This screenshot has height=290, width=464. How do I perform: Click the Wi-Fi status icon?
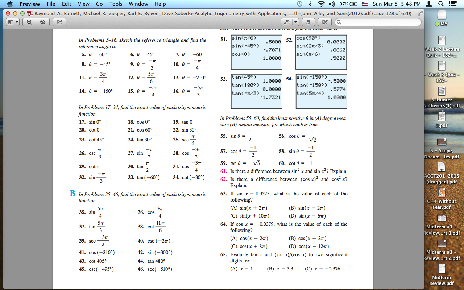click(x=320, y=4)
